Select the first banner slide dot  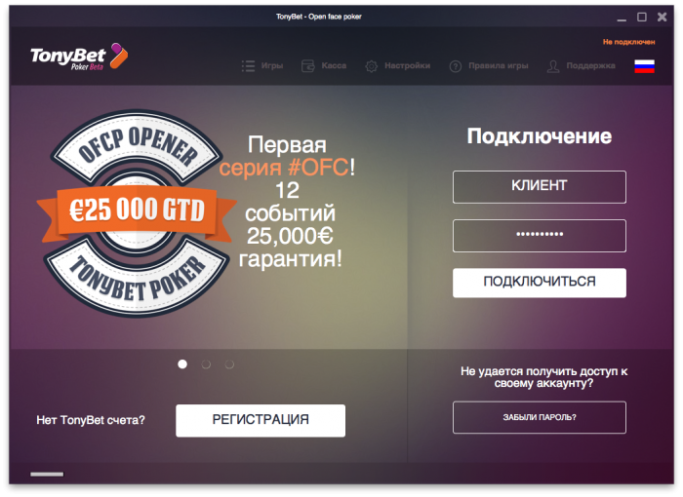[182, 363]
